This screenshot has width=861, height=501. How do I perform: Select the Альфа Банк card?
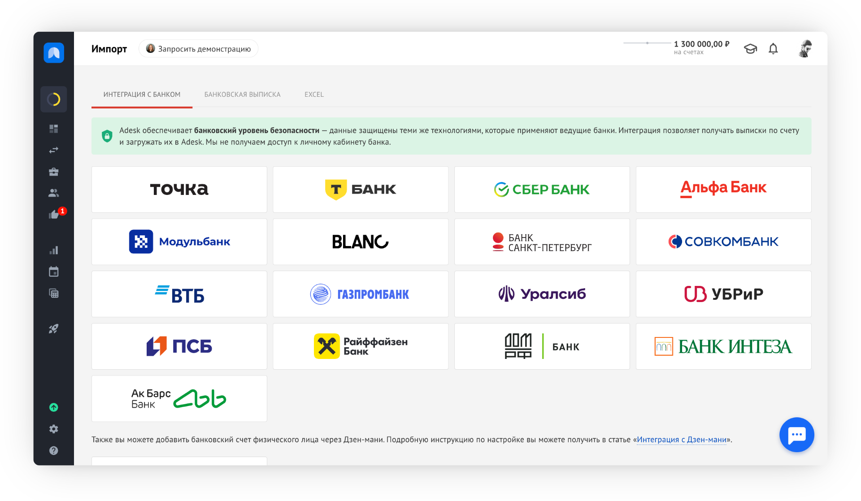pyautogui.click(x=723, y=190)
